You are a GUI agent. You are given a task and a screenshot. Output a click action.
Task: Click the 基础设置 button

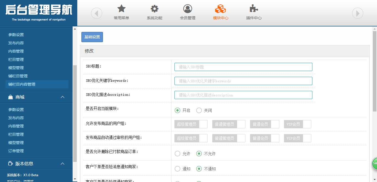coord(92,37)
